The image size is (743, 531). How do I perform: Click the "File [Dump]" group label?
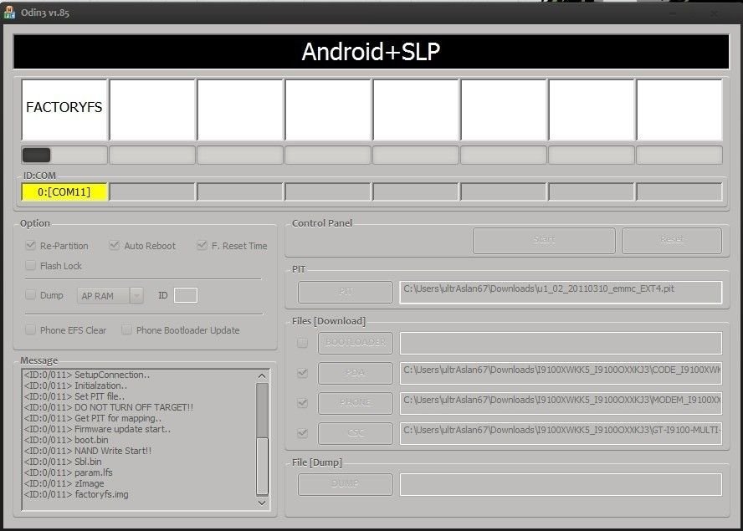(317, 462)
